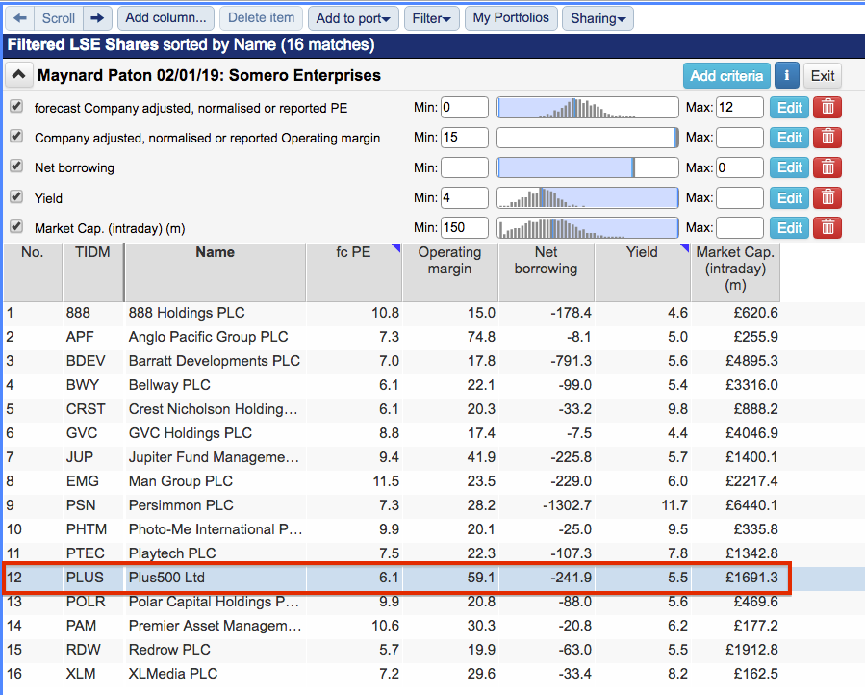Screen dimensions: 865x695
Task: Collapse the filter criteria panel chevron
Action: (18, 75)
